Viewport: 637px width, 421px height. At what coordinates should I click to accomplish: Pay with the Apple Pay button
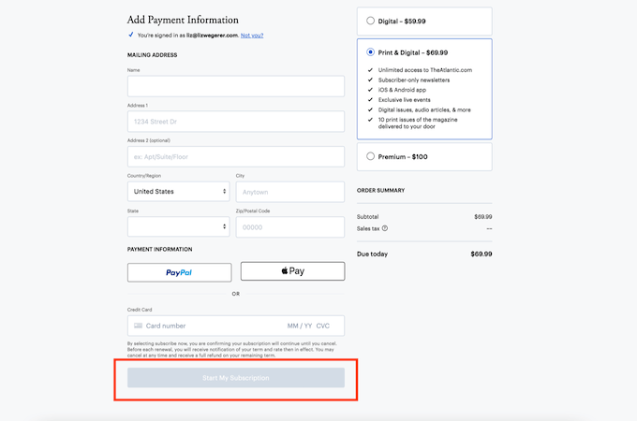coord(292,271)
